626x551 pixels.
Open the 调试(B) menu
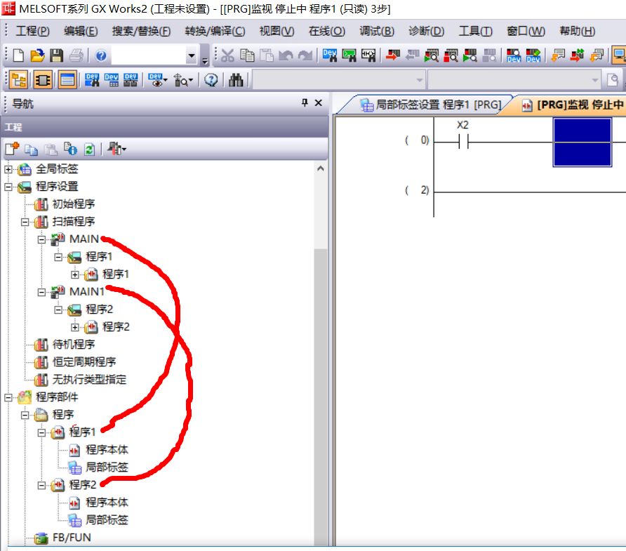pos(377,31)
